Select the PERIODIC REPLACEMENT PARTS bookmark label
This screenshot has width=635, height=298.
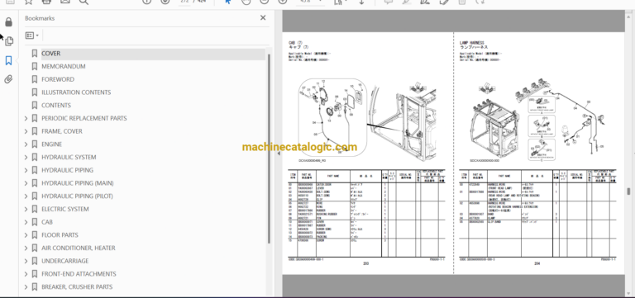point(84,119)
